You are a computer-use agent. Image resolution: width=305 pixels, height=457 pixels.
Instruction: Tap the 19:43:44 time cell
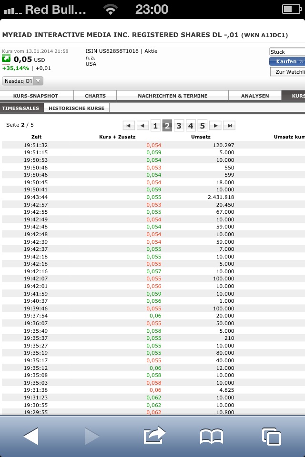click(36, 197)
